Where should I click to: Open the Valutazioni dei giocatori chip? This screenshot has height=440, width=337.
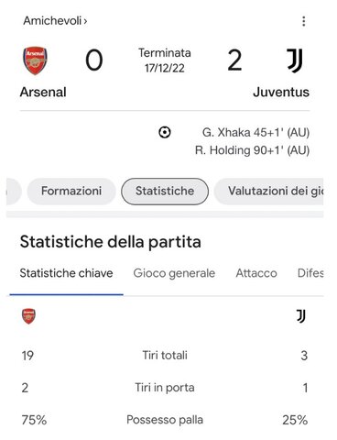click(x=269, y=191)
